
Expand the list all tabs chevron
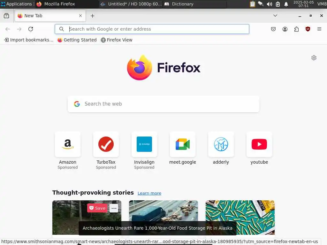pyautogui.click(x=275, y=16)
